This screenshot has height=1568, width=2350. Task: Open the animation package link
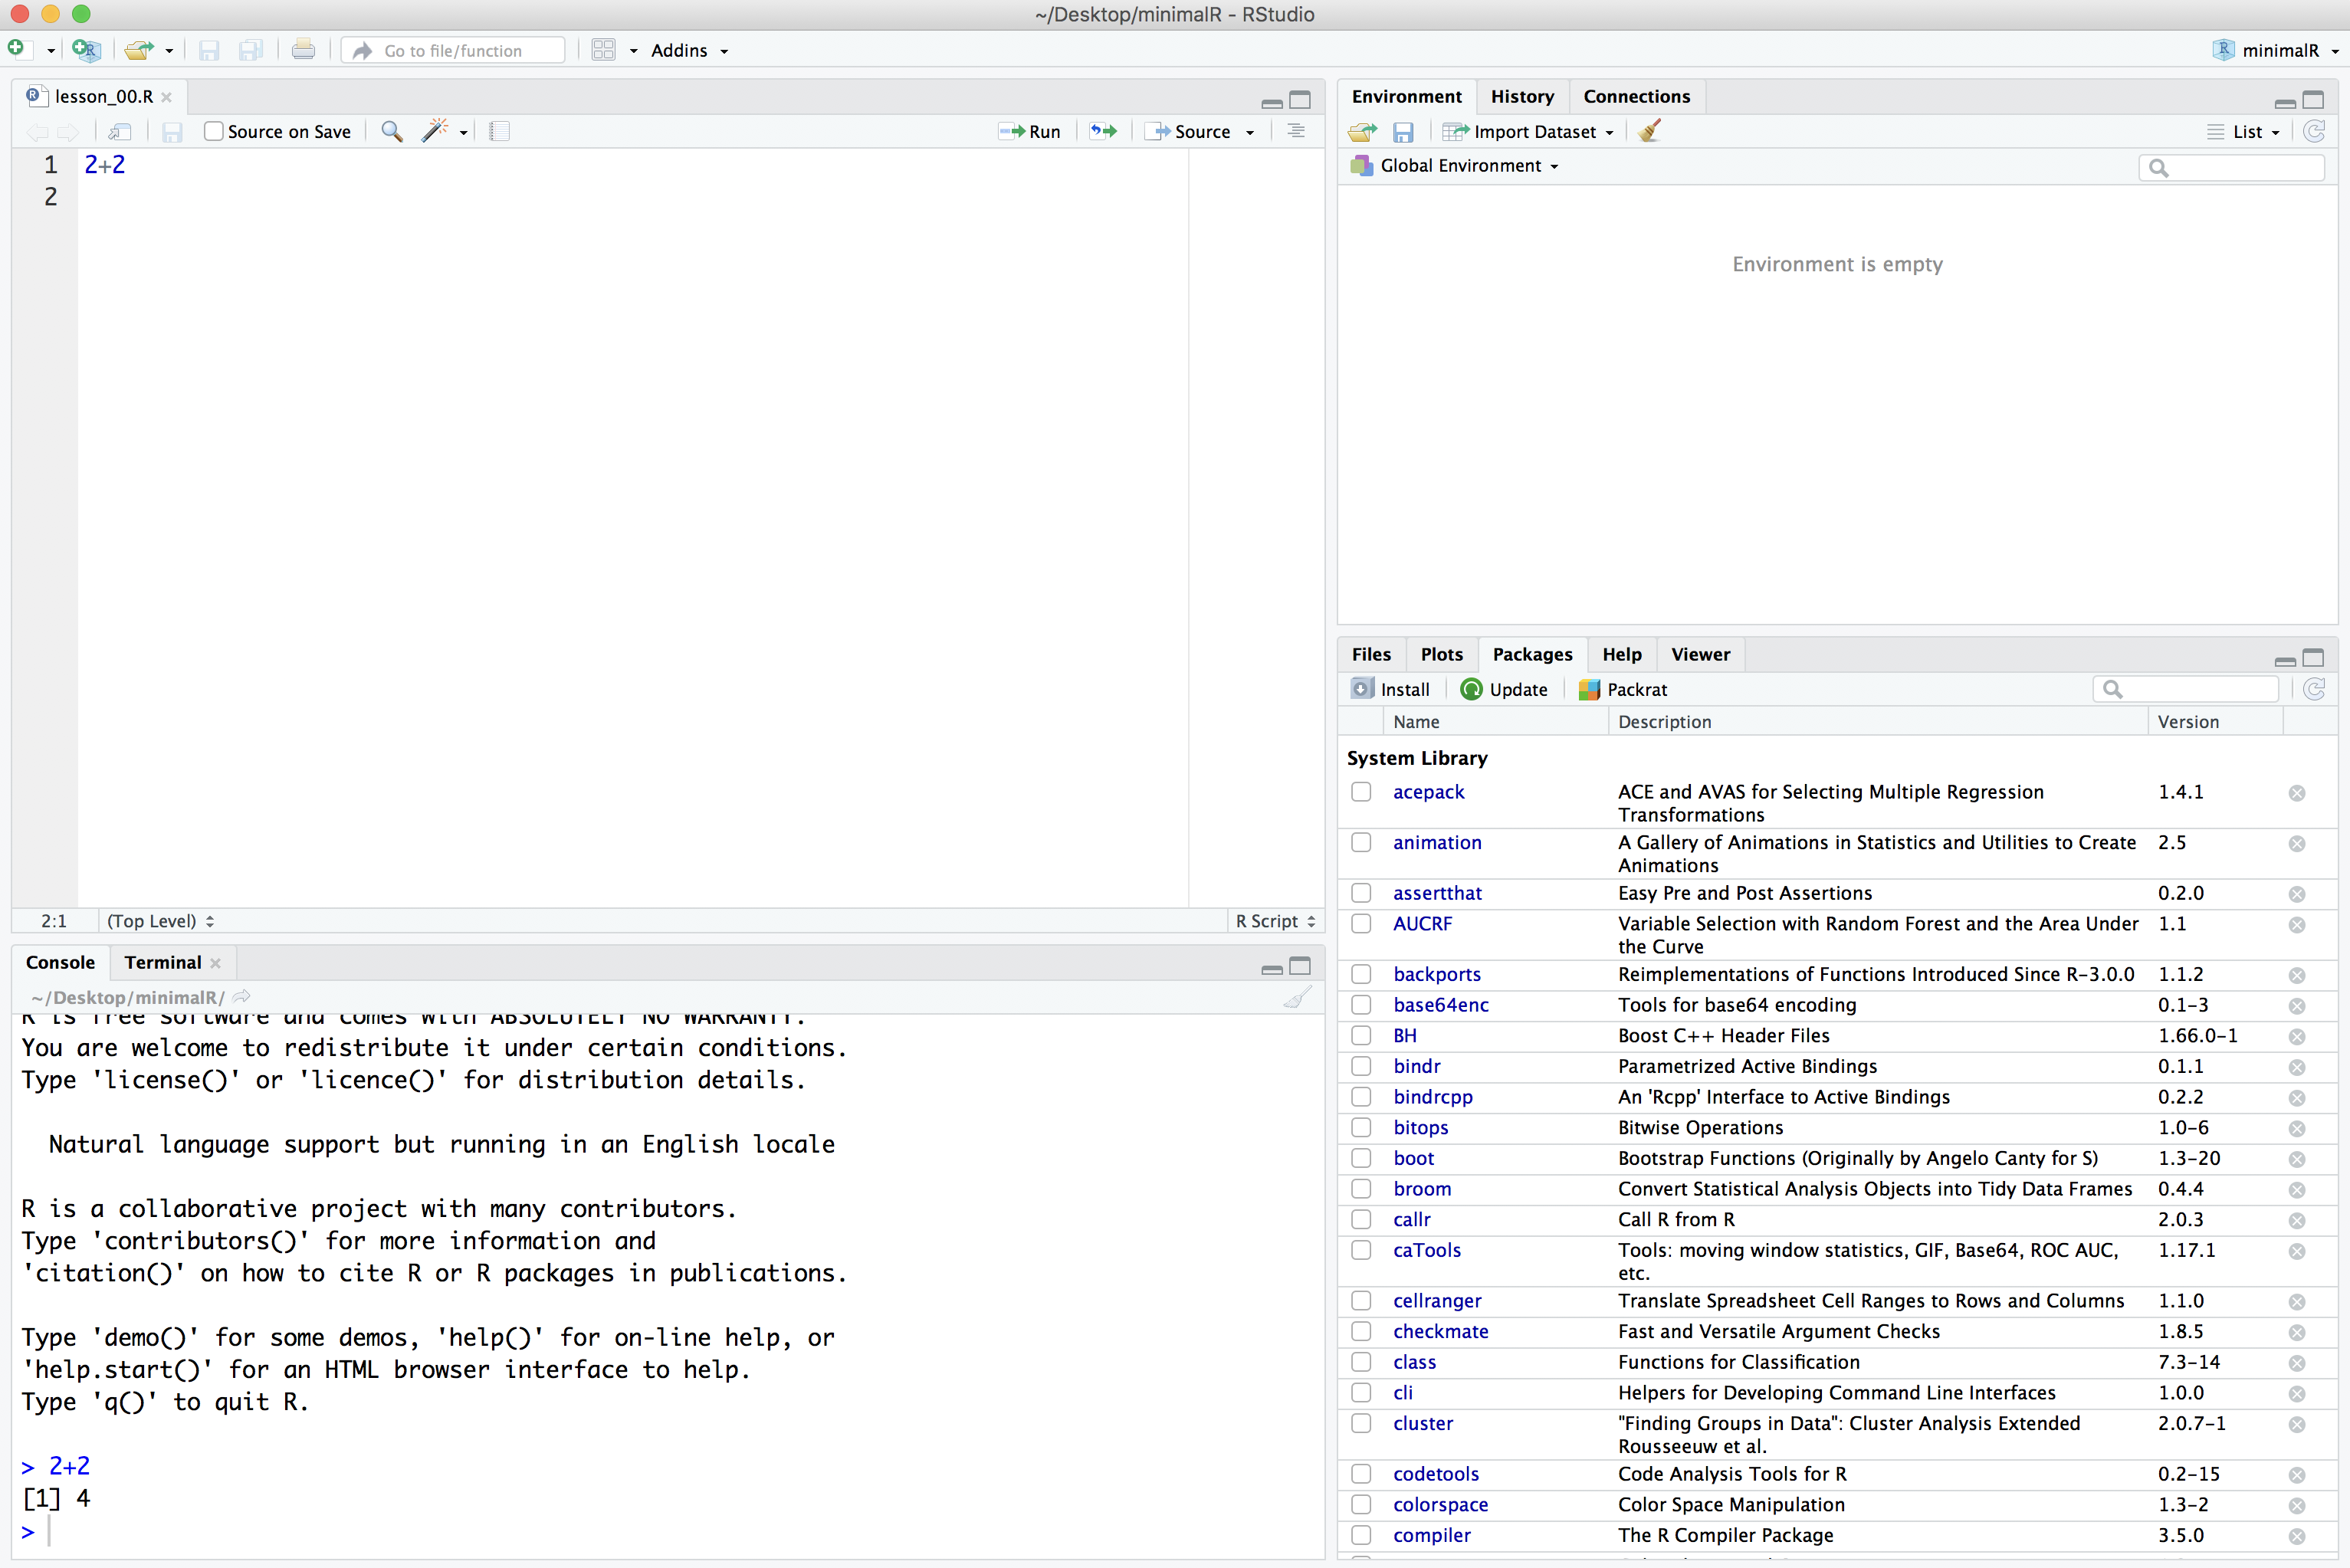pos(1436,842)
